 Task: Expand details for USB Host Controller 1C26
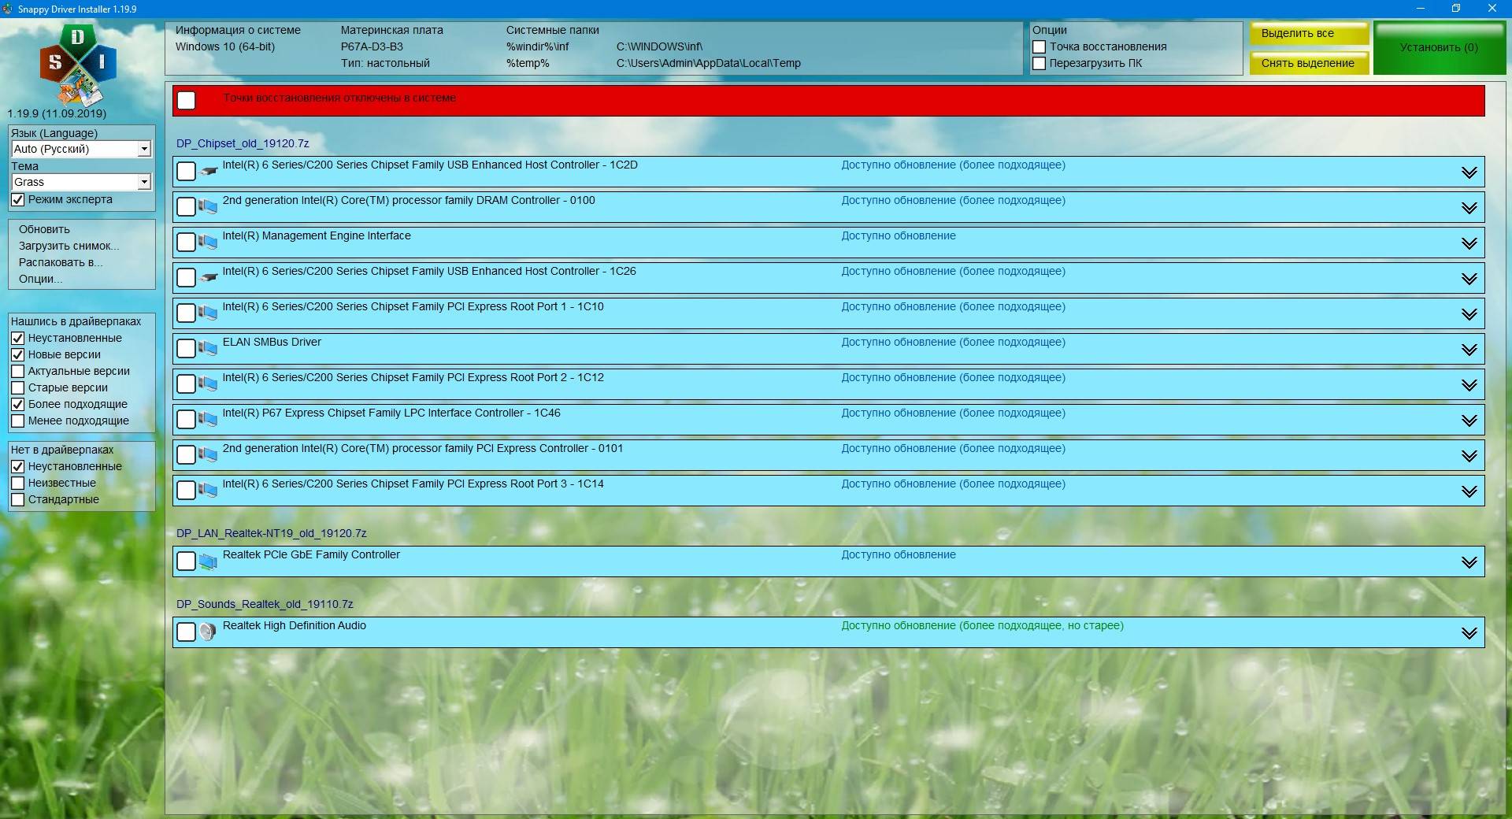(1469, 279)
